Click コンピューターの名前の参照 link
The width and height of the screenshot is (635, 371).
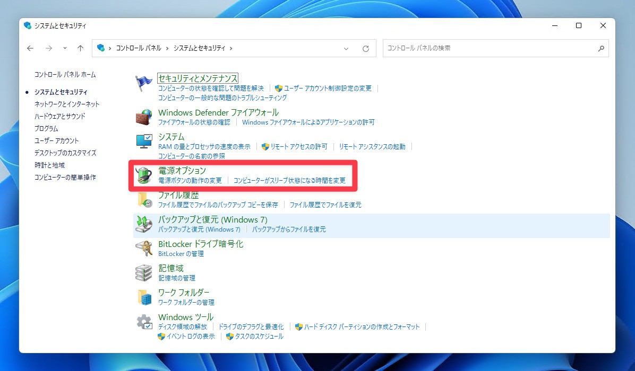pos(192,156)
